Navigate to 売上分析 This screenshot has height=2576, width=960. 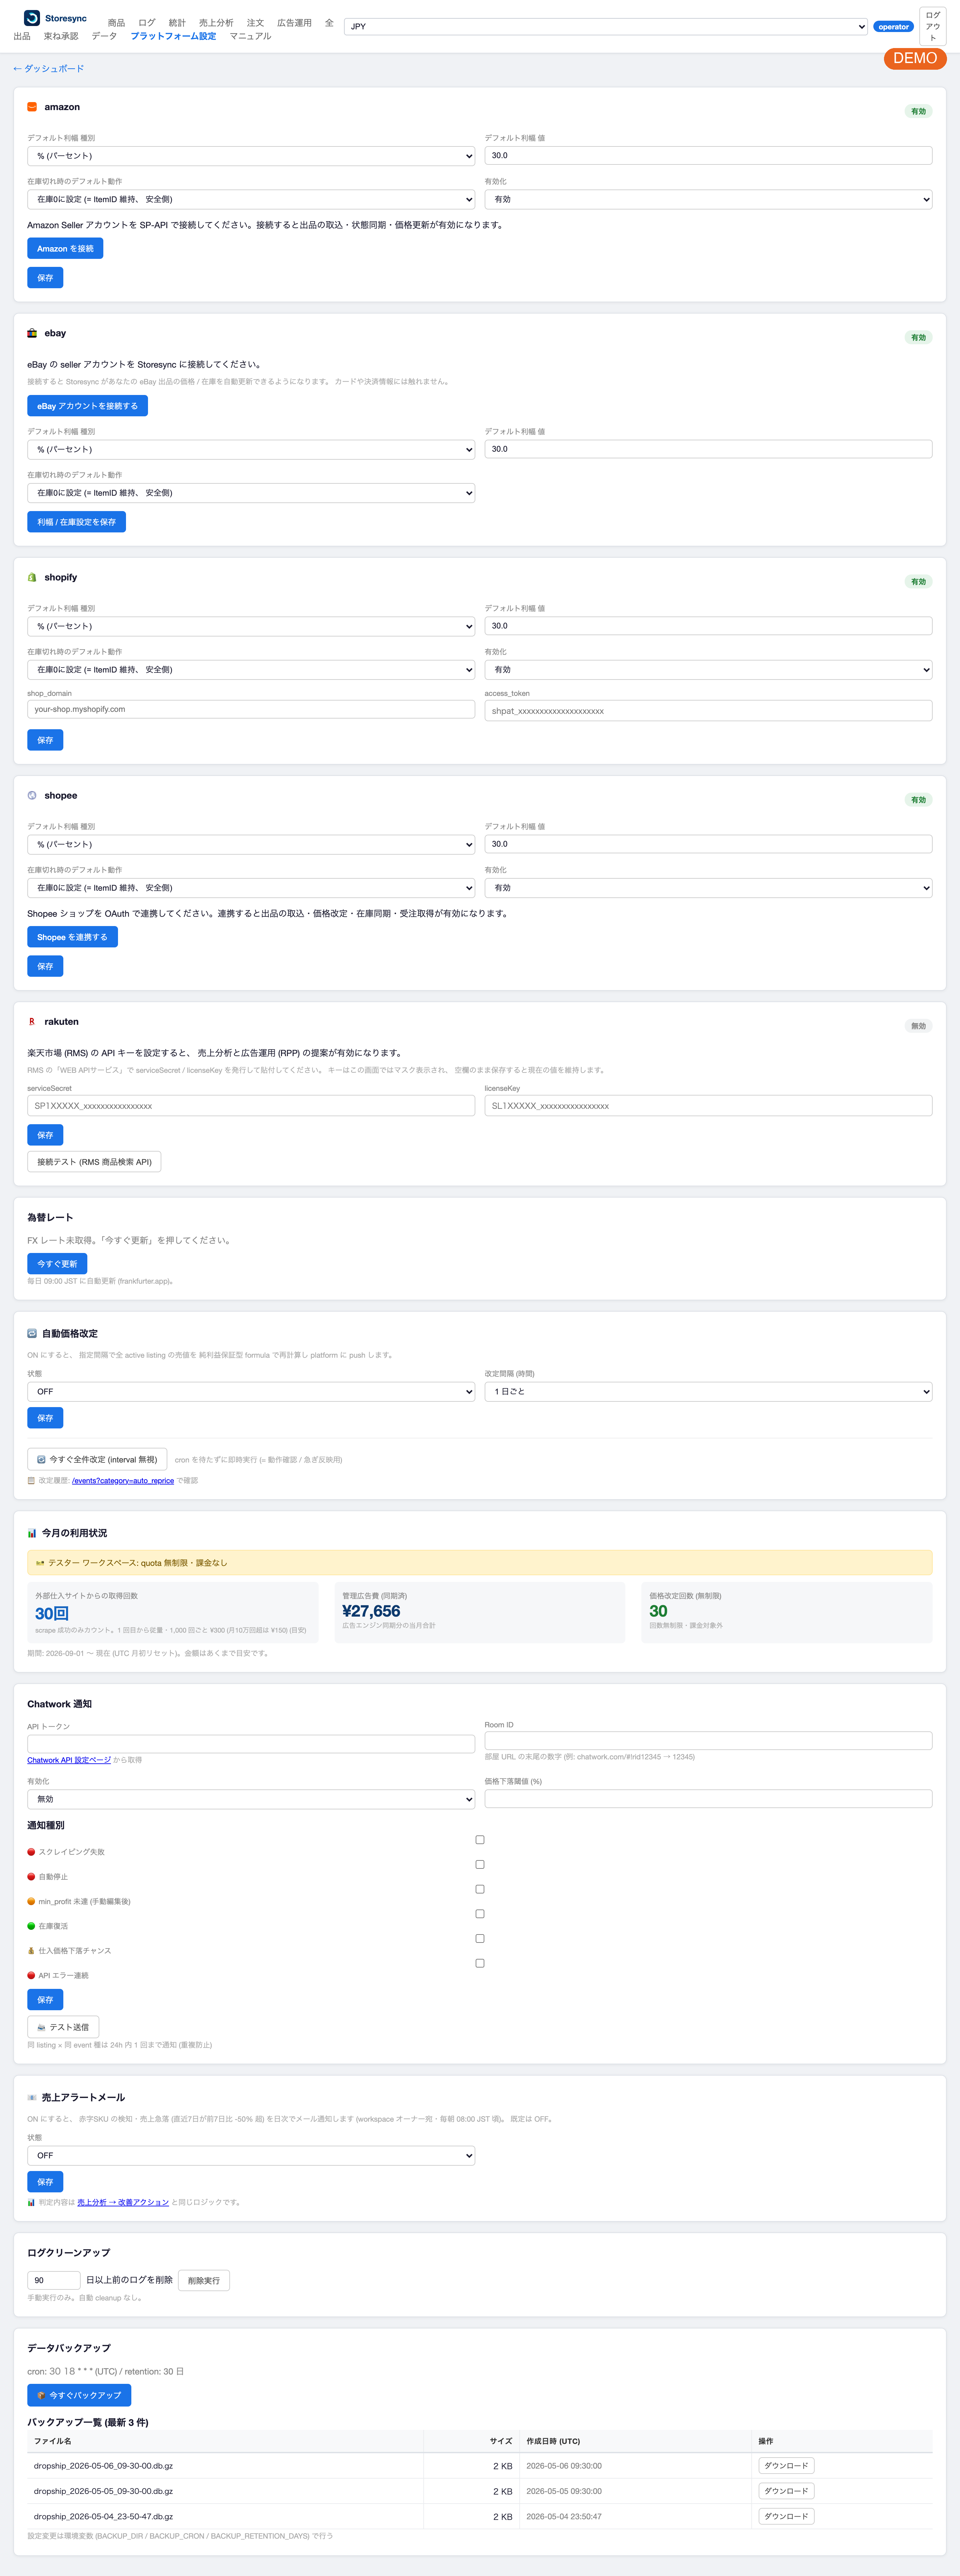[x=216, y=23]
